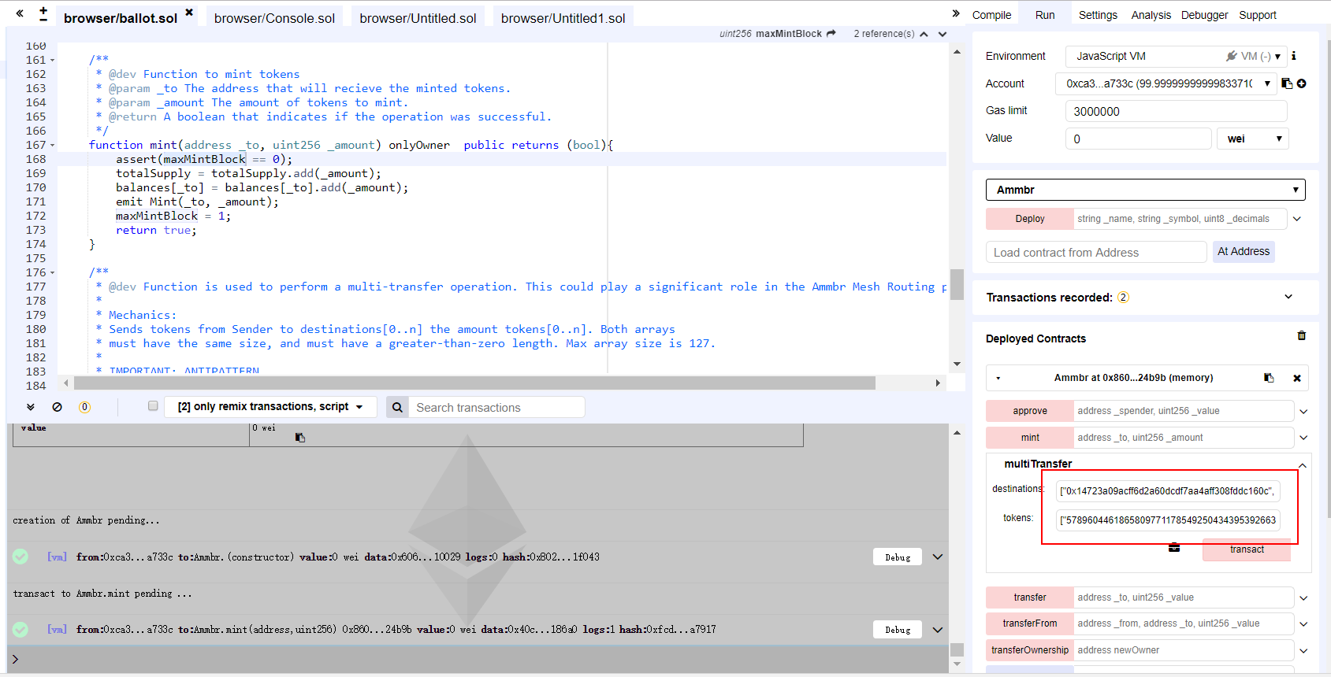
Task: Focus the Gas limit field
Action: (1177, 111)
